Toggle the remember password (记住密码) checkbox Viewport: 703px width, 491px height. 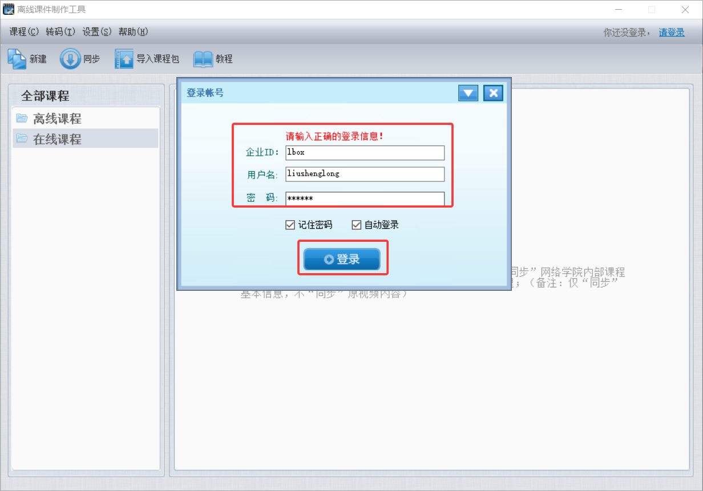click(290, 225)
